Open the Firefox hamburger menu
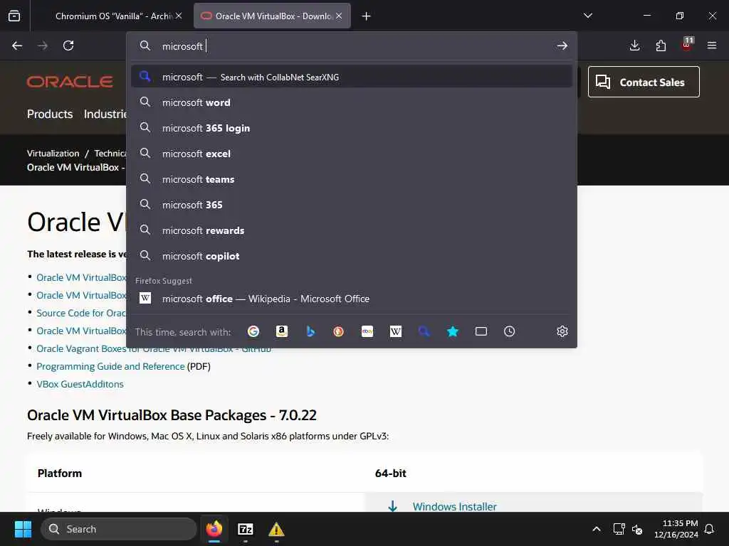Viewport: 729px width, 546px height. (x=712, y=45)
